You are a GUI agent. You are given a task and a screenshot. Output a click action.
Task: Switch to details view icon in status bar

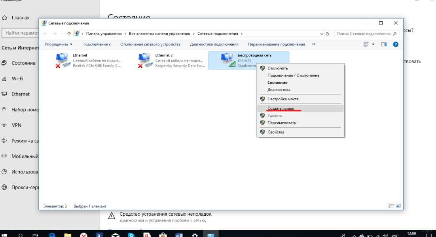point(391,206)
